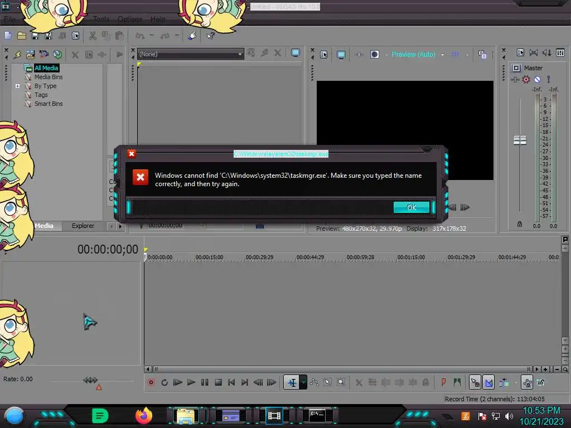Viewport: 571px width, 428px height.
Task: Open Master FX insert icon
Action: [x=515, y=79]
